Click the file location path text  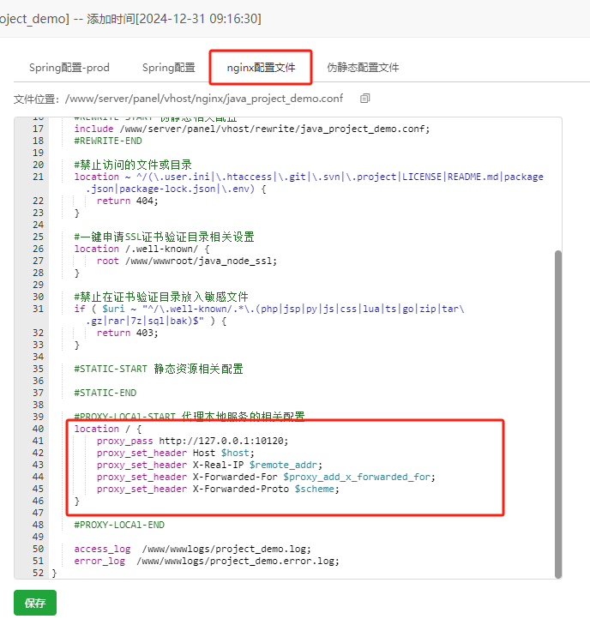[204, 99]
